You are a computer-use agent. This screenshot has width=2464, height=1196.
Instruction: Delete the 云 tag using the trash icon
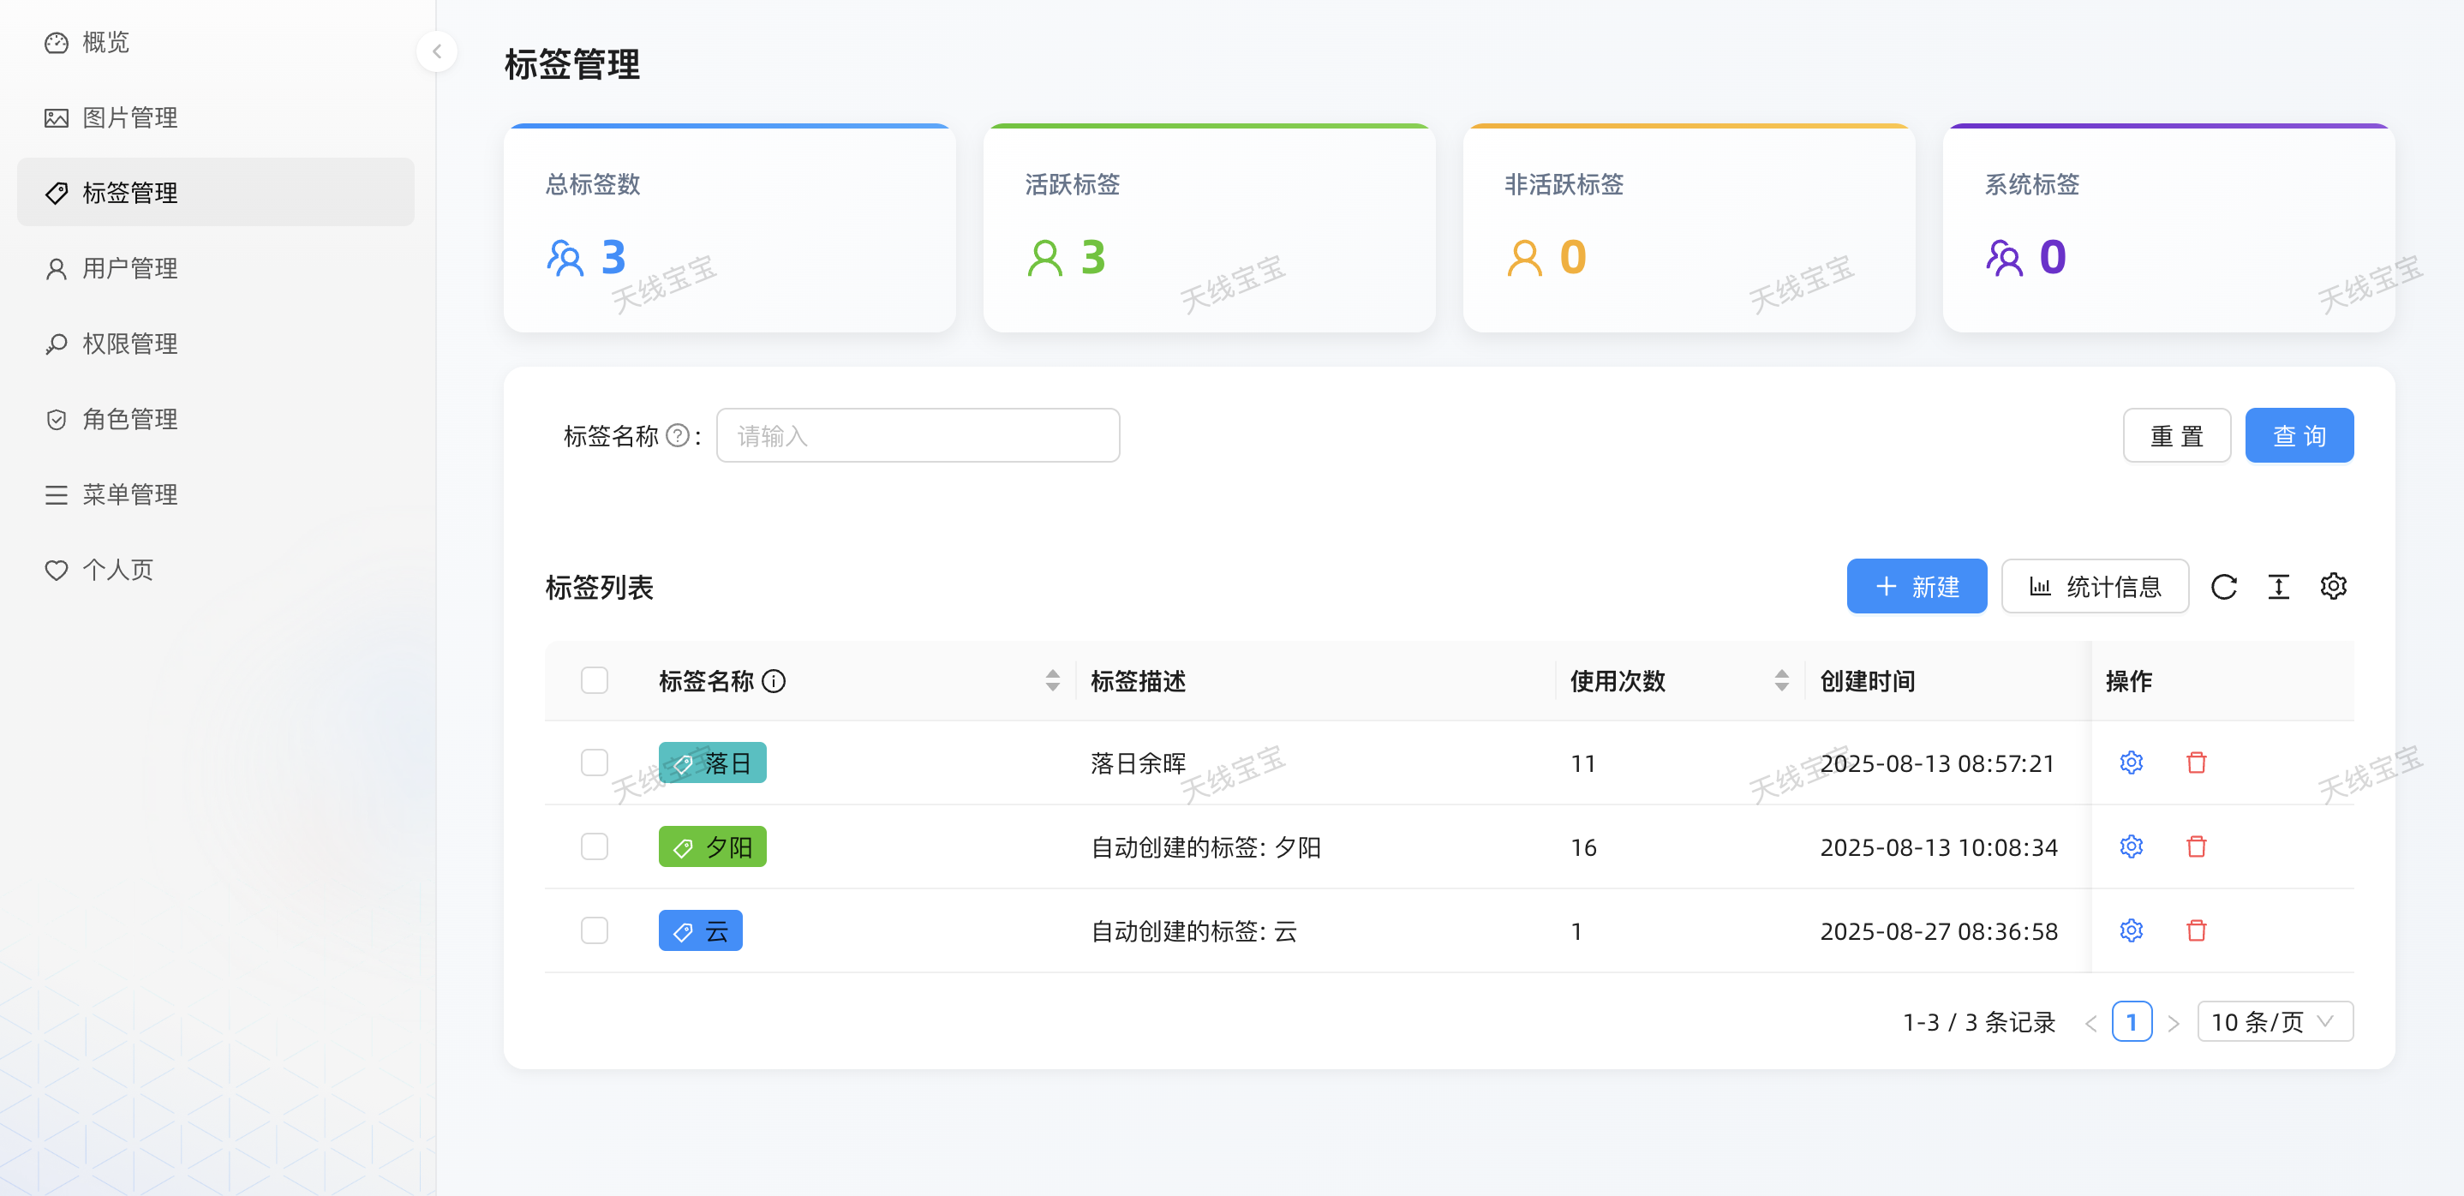2196,930
